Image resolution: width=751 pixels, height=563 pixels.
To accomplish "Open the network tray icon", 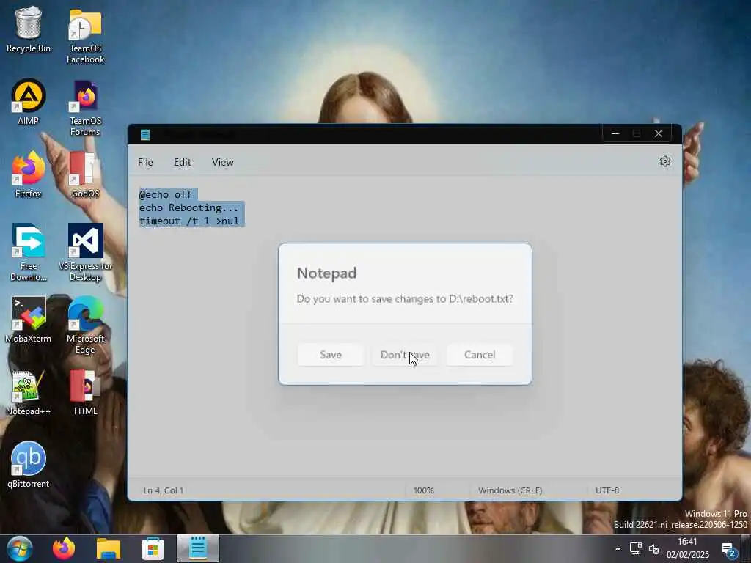I will pyautogui.click(x=636, y=548).
